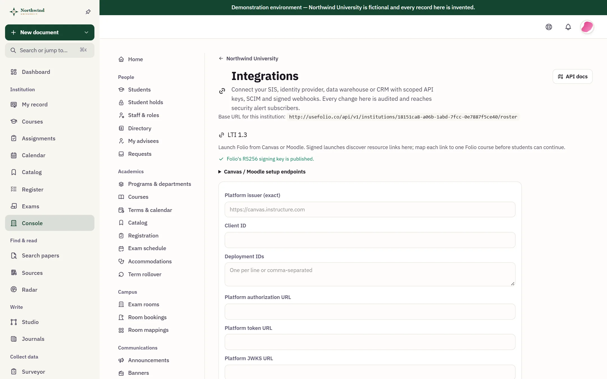
Task: Pin the sidebar with the pin icon
Action: pyautogui.click(x=88, y=12)
